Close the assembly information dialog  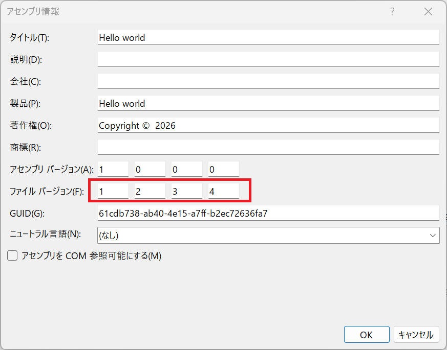(429, 12)
